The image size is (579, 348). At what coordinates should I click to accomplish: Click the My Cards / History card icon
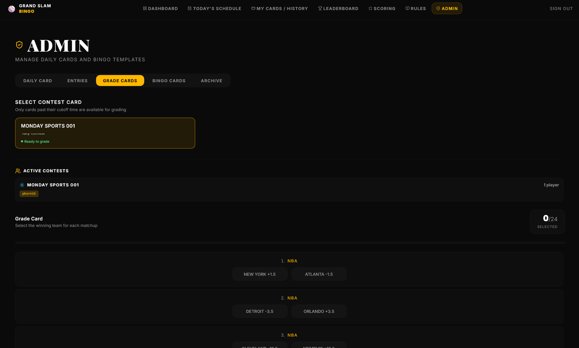point(253,8)
